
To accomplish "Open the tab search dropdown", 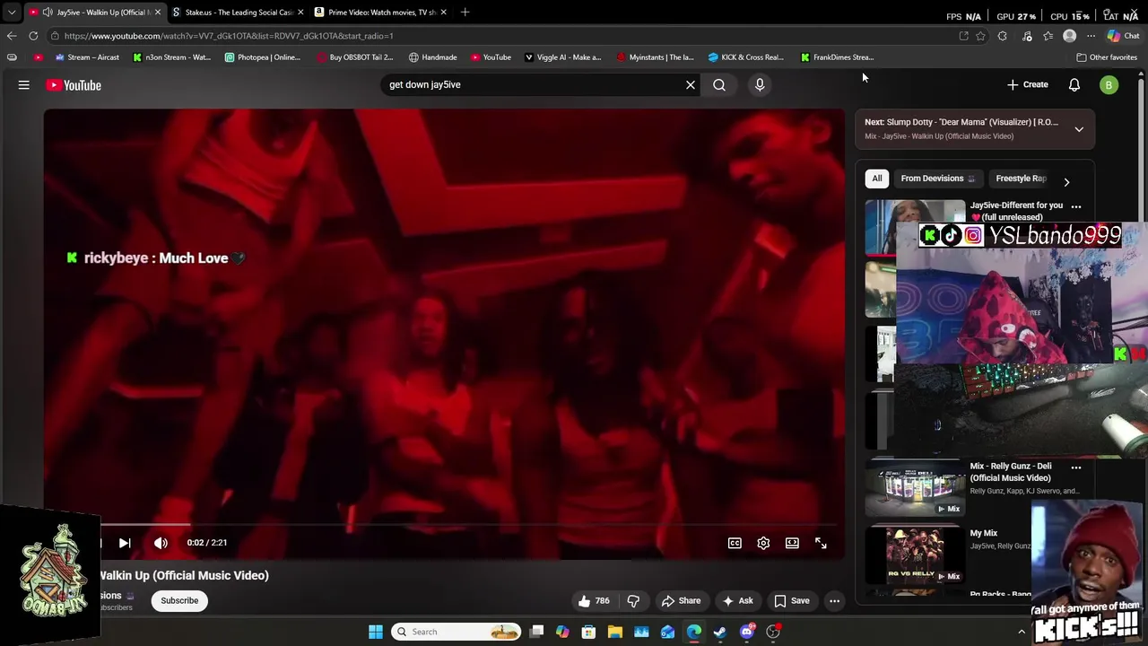I will (x=12, y=13).
